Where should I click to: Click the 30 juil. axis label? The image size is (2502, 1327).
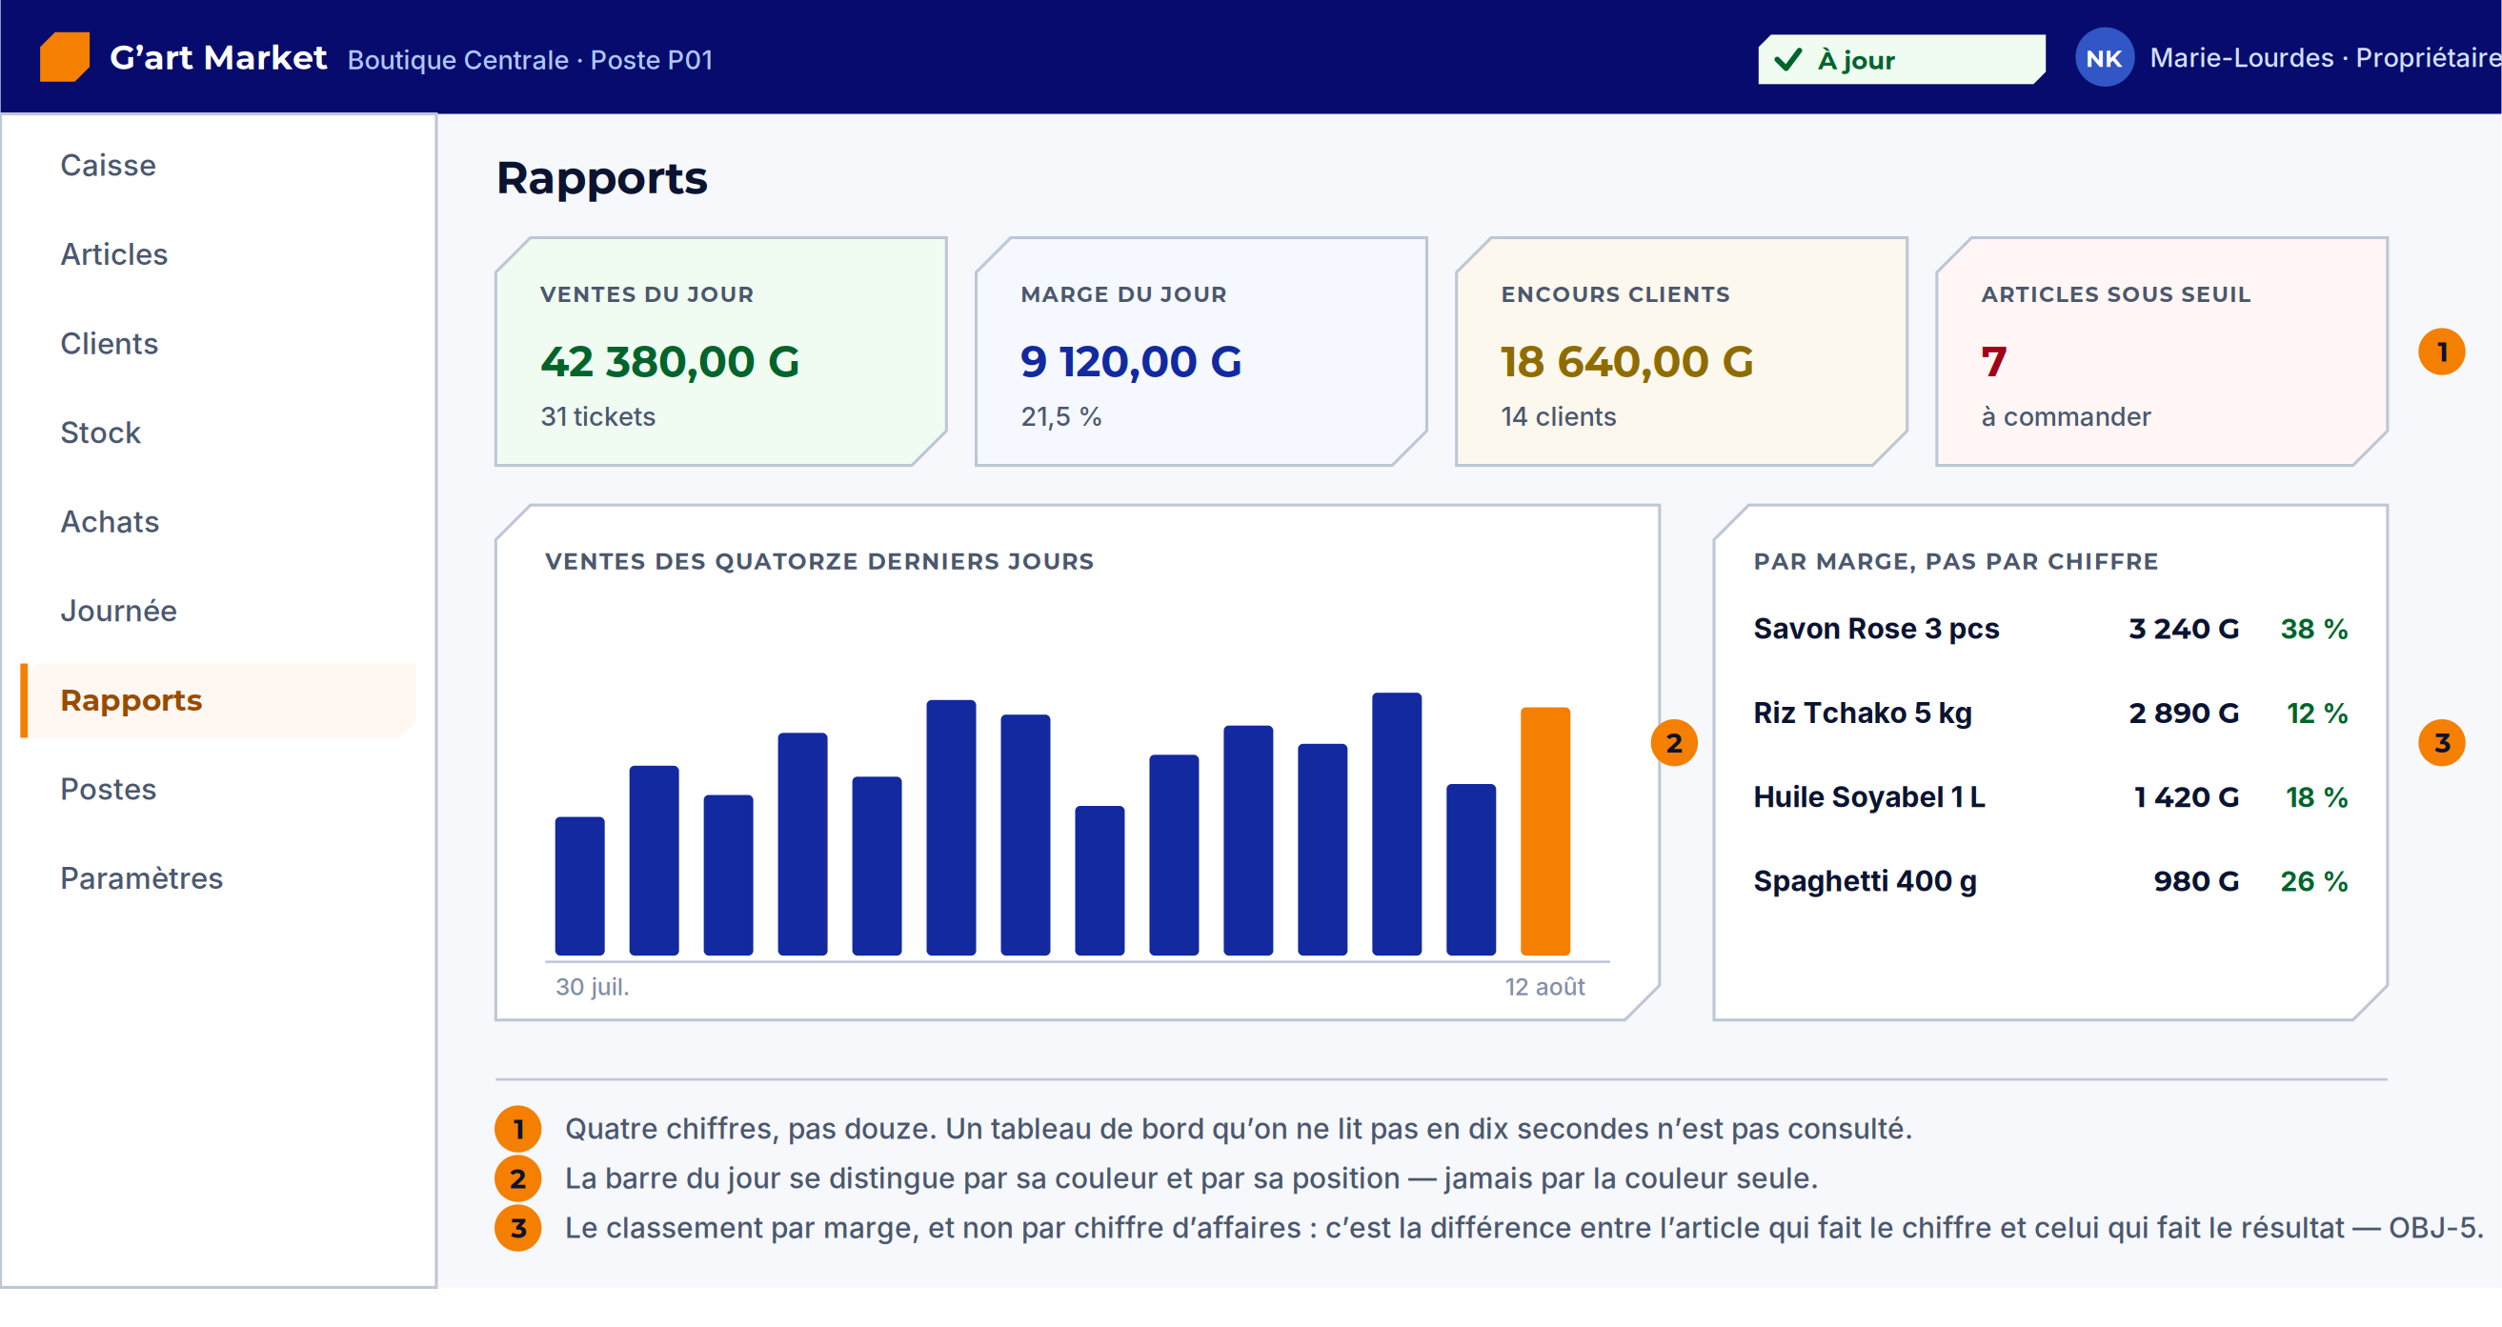[x=593, y=987]
